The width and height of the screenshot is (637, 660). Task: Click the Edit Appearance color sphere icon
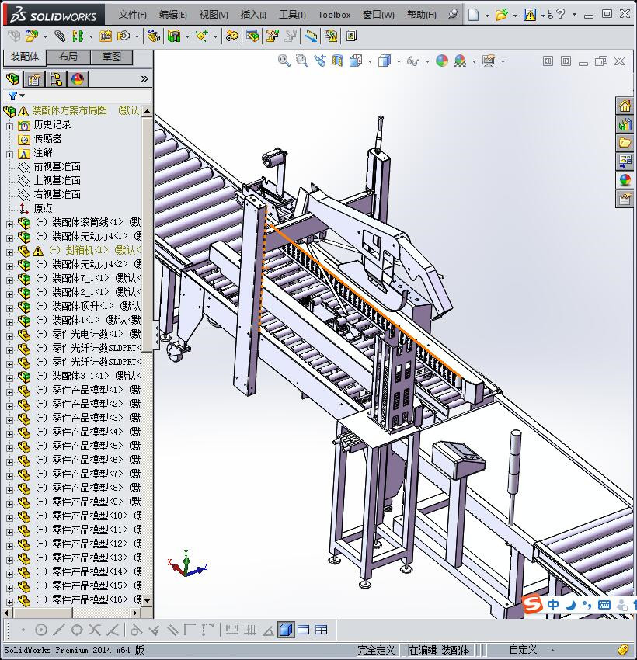[442, 61]
